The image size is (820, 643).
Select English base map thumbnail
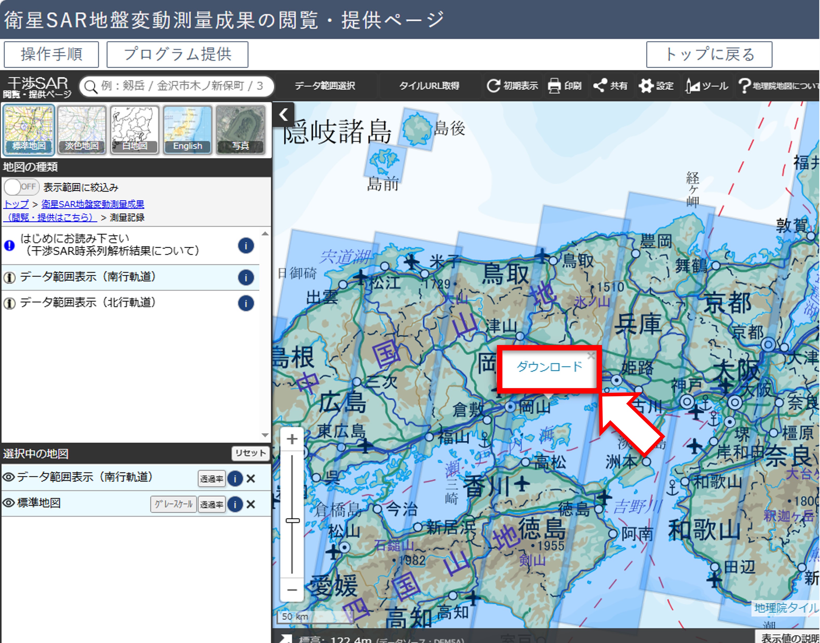pos(188,129)
